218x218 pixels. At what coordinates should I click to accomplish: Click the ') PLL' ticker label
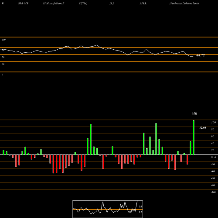(x=143, y=3)
